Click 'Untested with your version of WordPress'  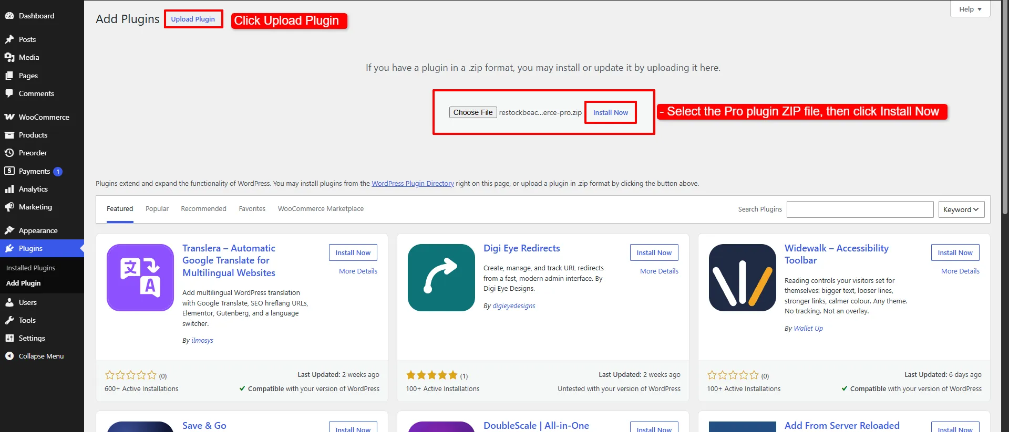(x=619, y=389)
